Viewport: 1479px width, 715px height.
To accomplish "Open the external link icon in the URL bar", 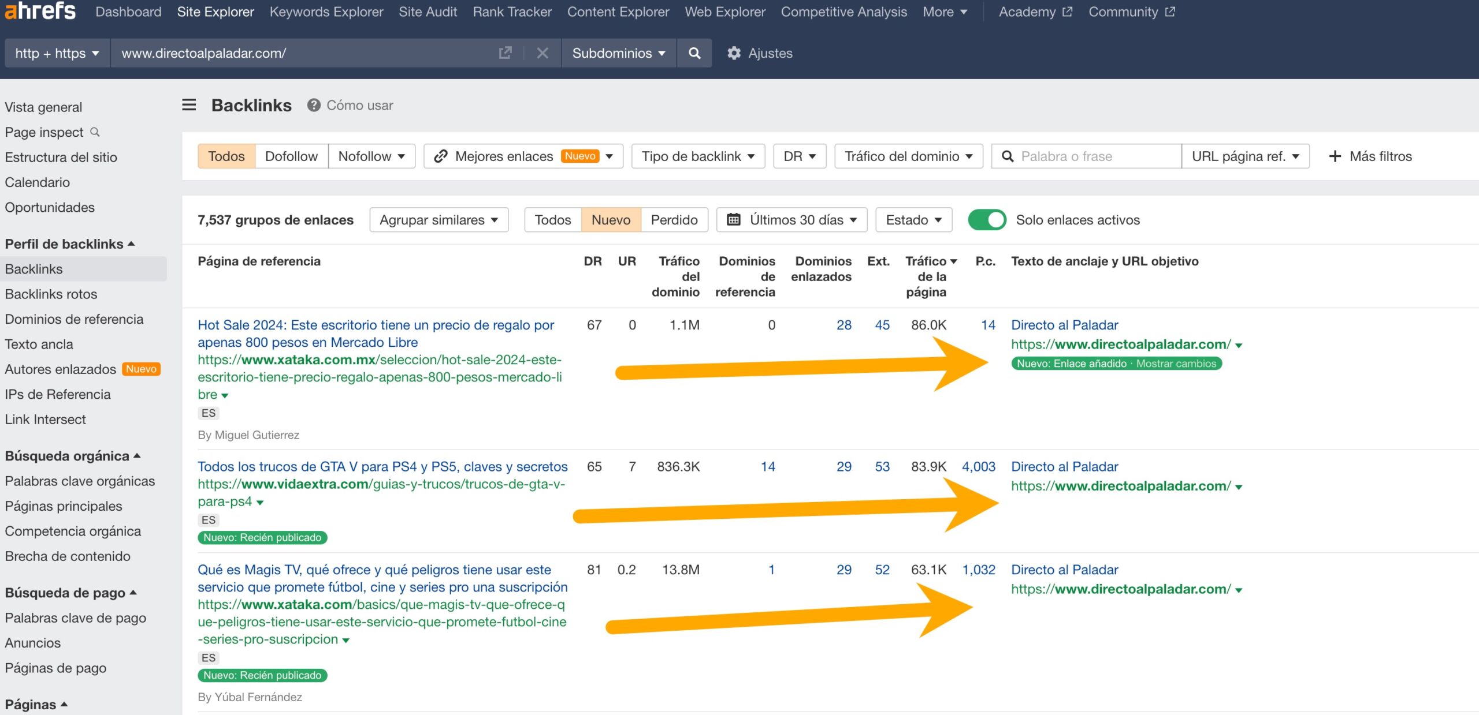I will pos(505,53).
